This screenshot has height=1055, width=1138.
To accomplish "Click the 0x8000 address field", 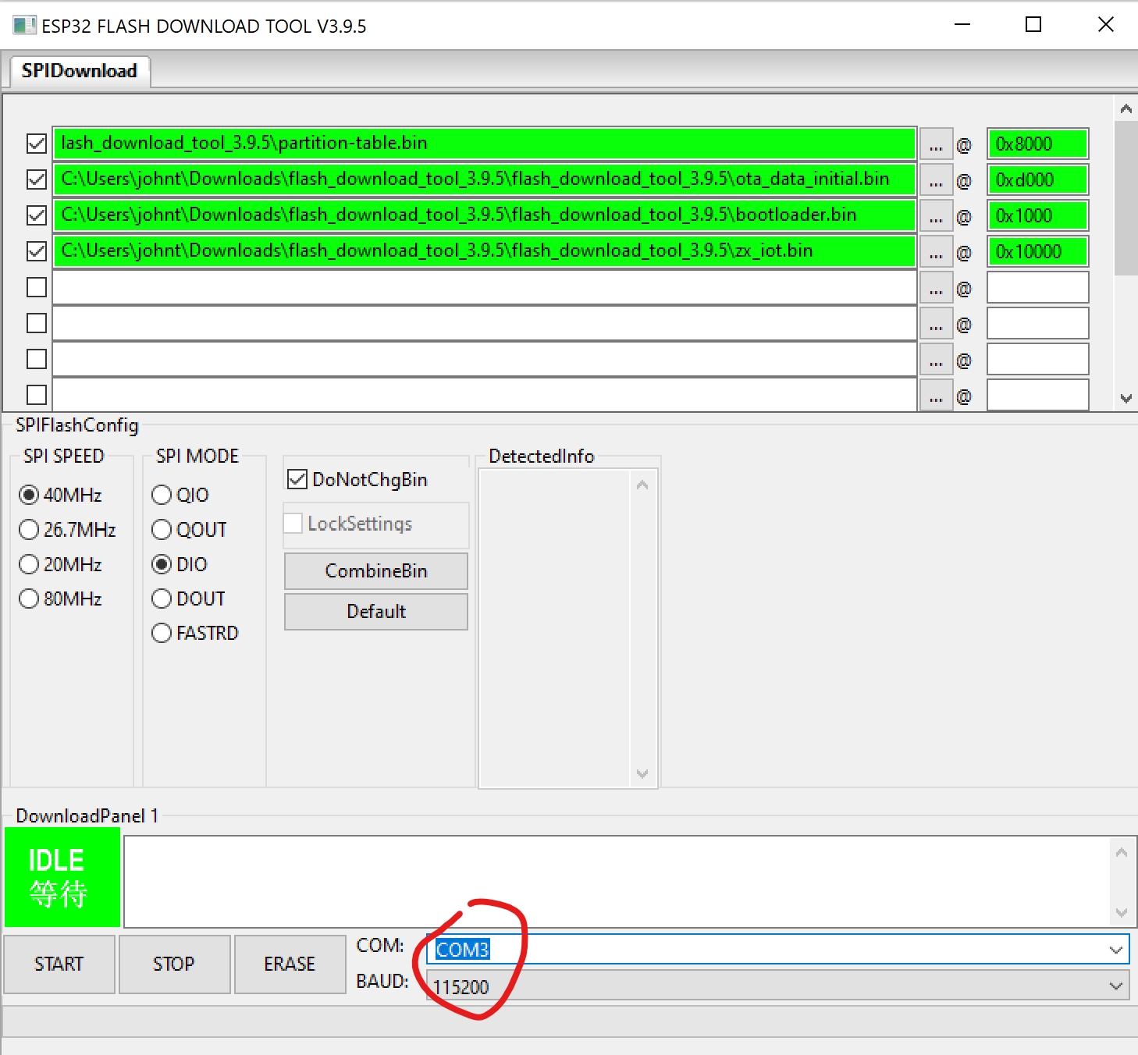I will [1037, 144].
